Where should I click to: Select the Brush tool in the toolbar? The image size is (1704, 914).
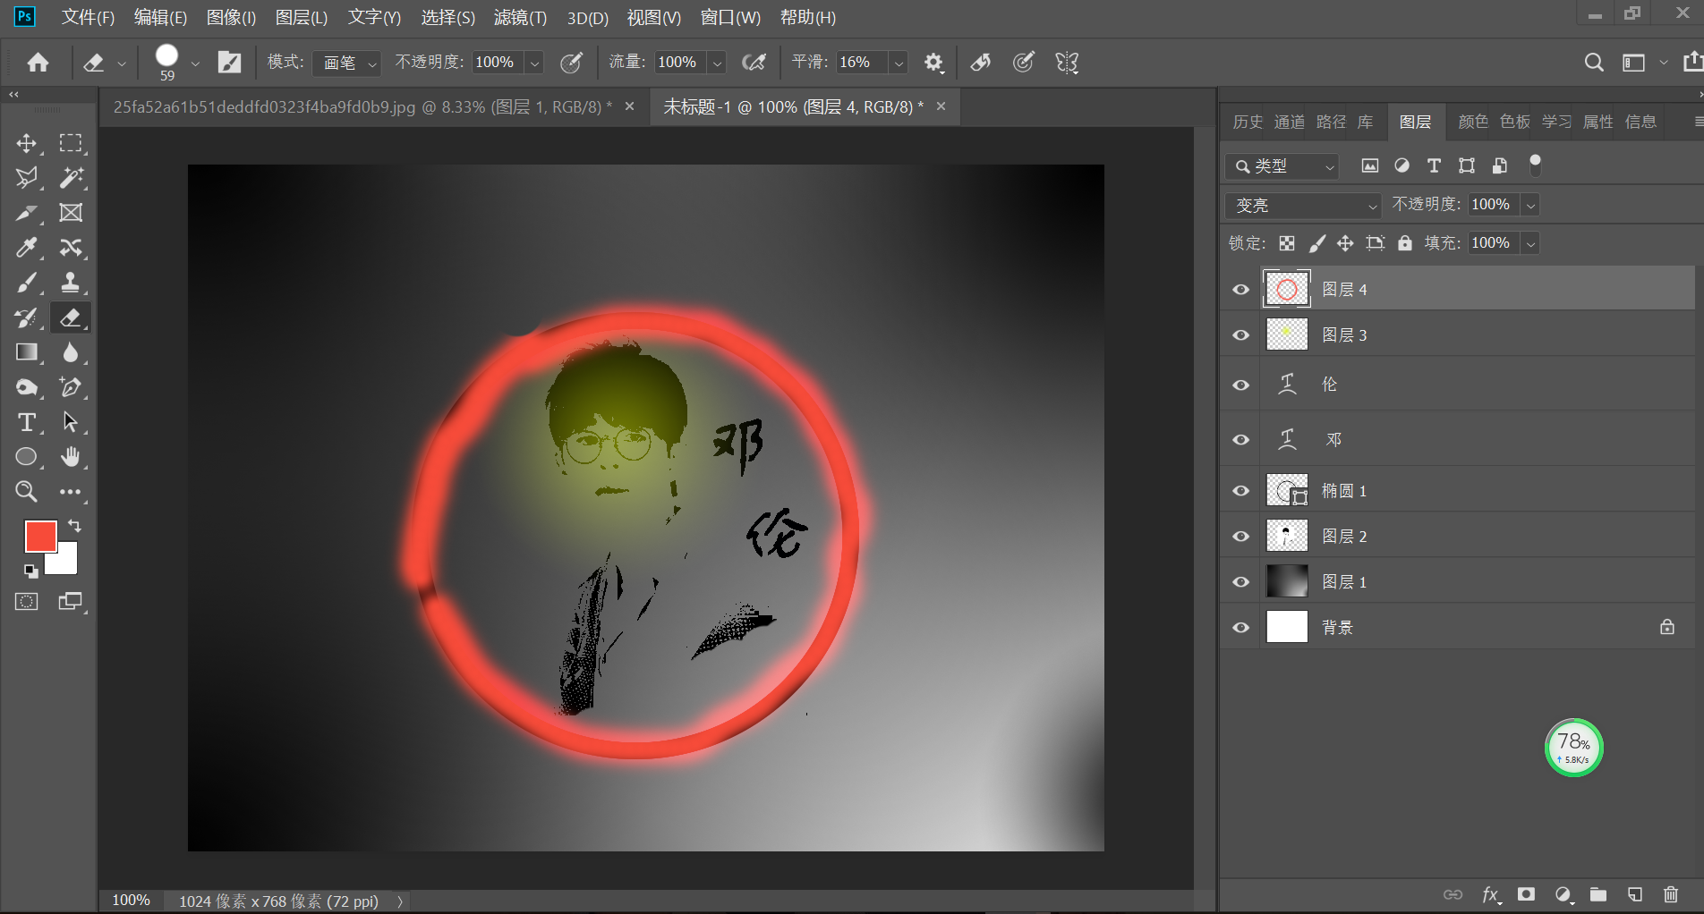coord(27,283)
